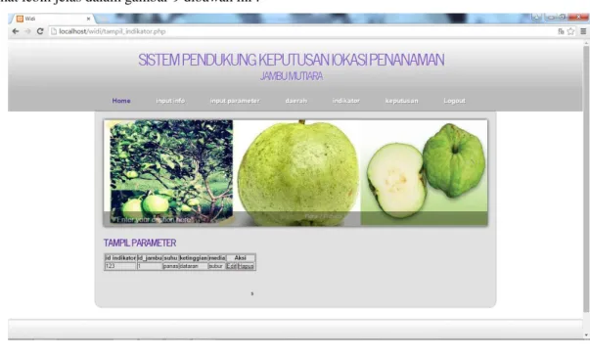This screenshot has width=590, height=356.
Task: Click the vertical page scrollbar thumb
Action: tap(586, 179)
